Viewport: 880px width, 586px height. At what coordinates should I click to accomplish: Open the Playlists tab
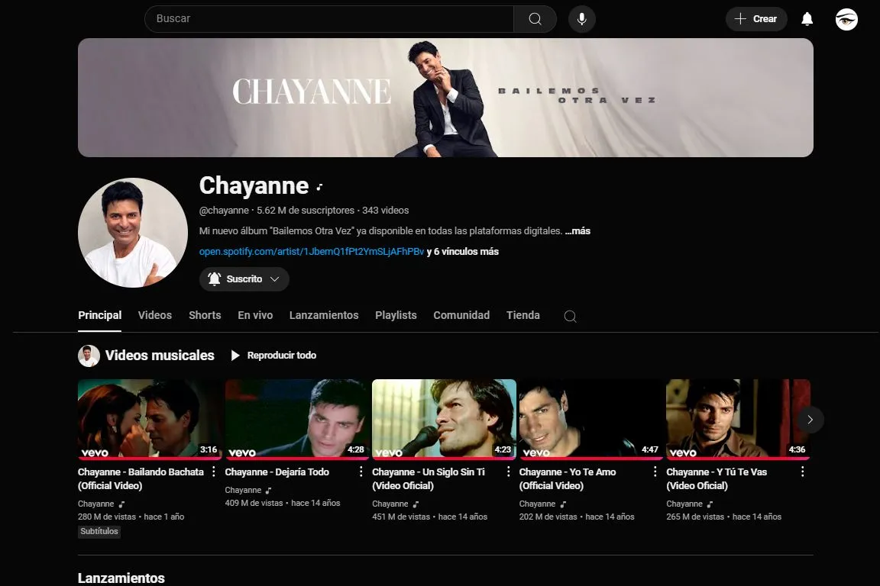click(x=396, y=315)
